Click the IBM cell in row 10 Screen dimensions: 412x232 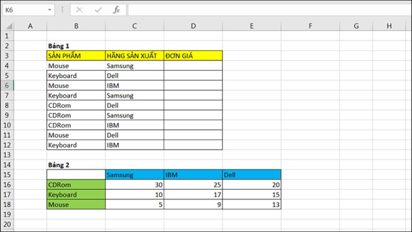click(x=134, y=125)
